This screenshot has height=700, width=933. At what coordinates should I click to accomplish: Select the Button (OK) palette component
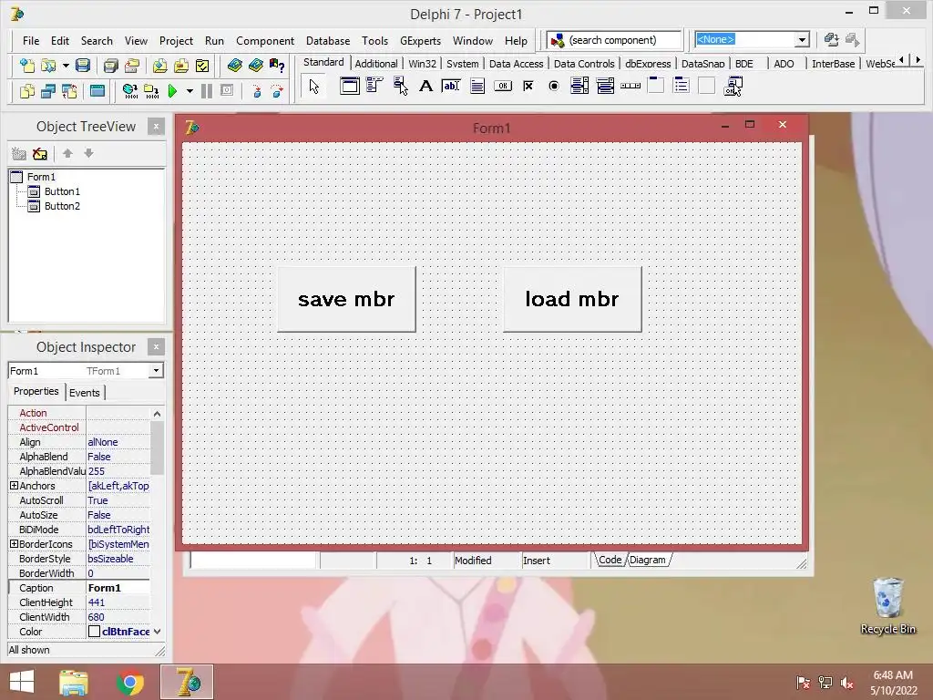click(x=503, y=87)
